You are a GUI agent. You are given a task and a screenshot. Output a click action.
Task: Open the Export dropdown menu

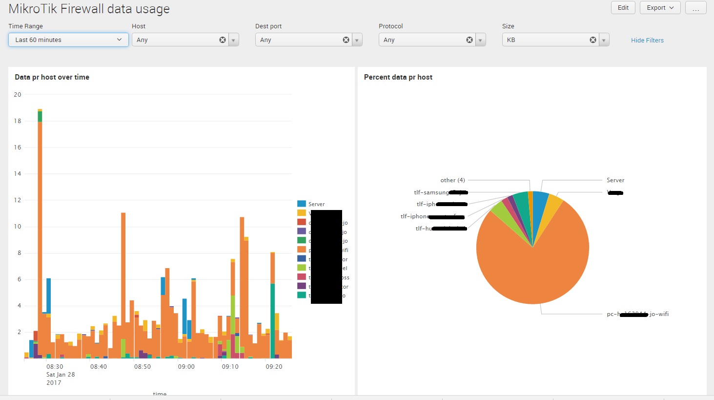coord(660,7)
